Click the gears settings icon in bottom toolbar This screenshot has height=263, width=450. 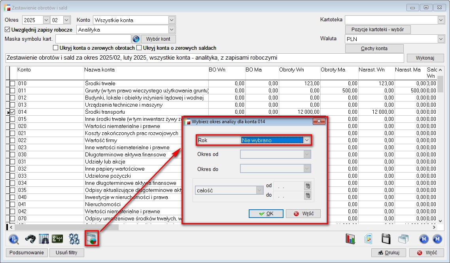coord(74,239)
